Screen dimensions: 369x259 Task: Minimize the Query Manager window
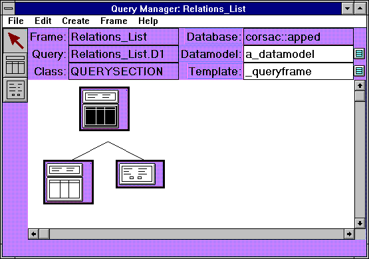347,9
